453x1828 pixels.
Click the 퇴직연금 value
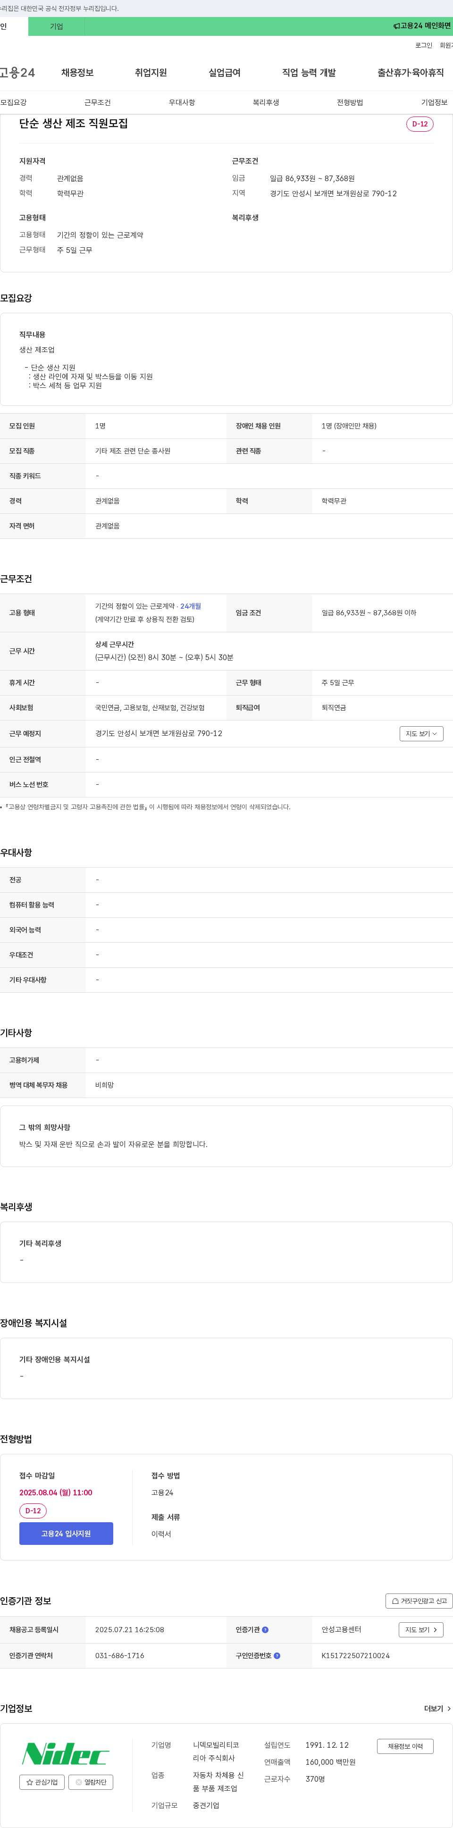334,707
